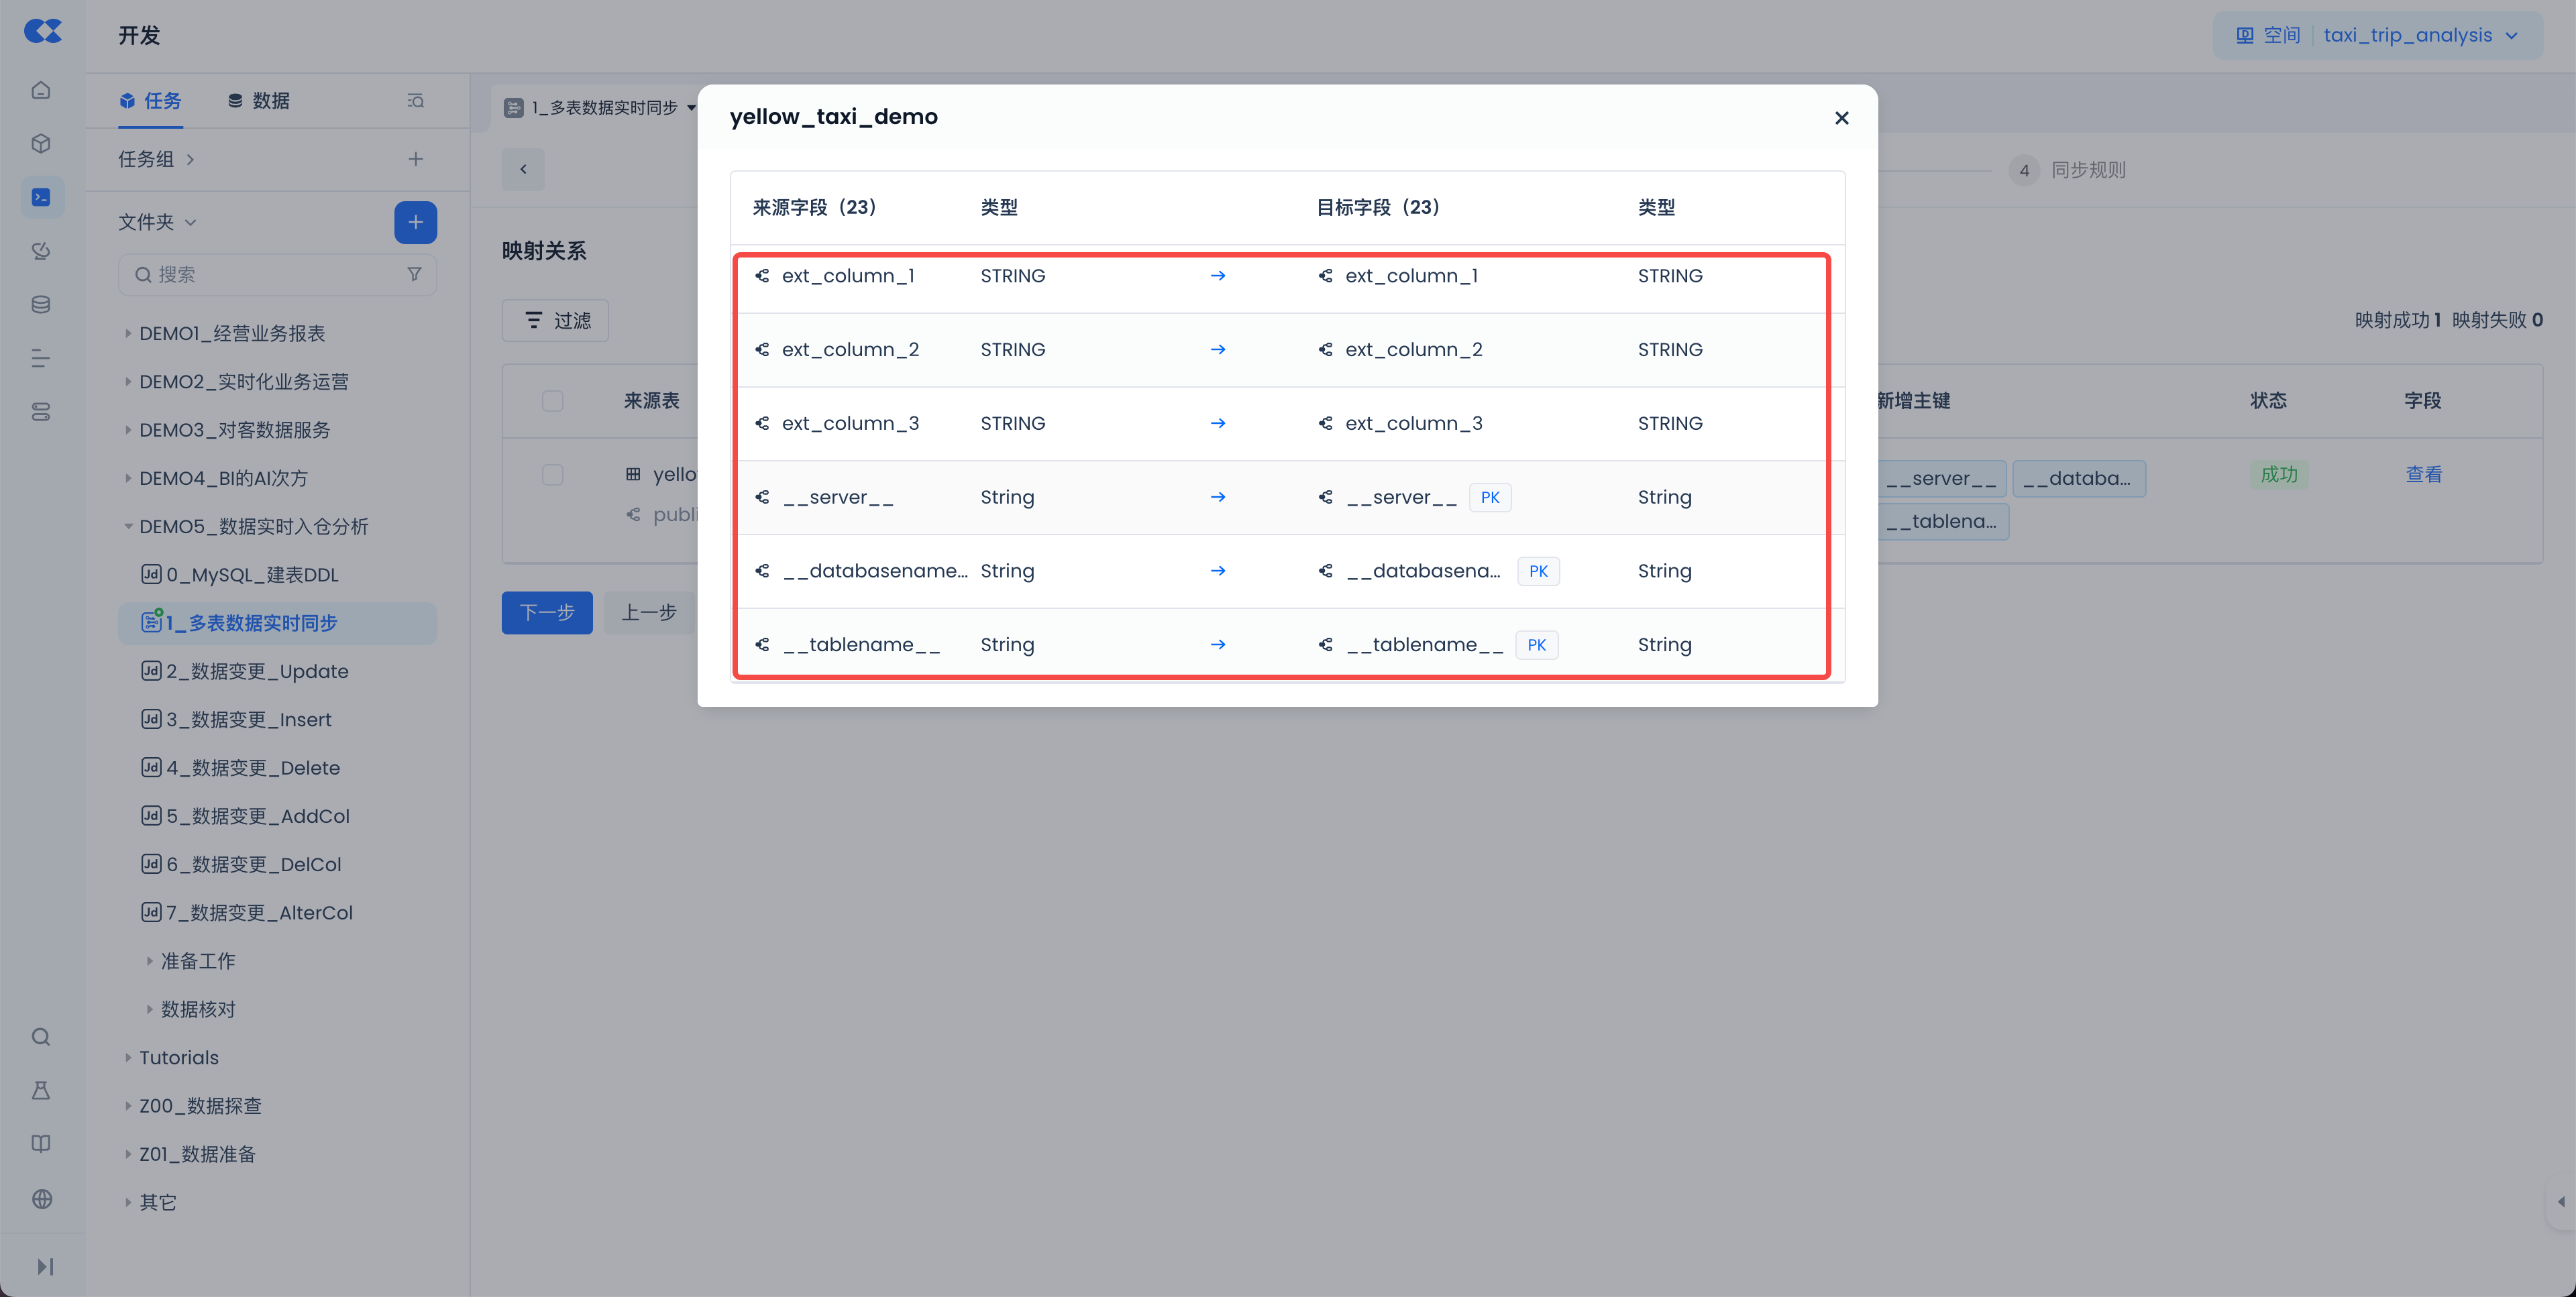The width and height of the screenshot is (2576, 1297).
Task: Click the filter funnel icon in search box
Action: click(414, 274)
